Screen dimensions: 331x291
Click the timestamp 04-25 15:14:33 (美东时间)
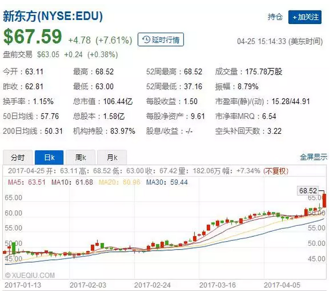pyautogui.click(x=280, y=42)
